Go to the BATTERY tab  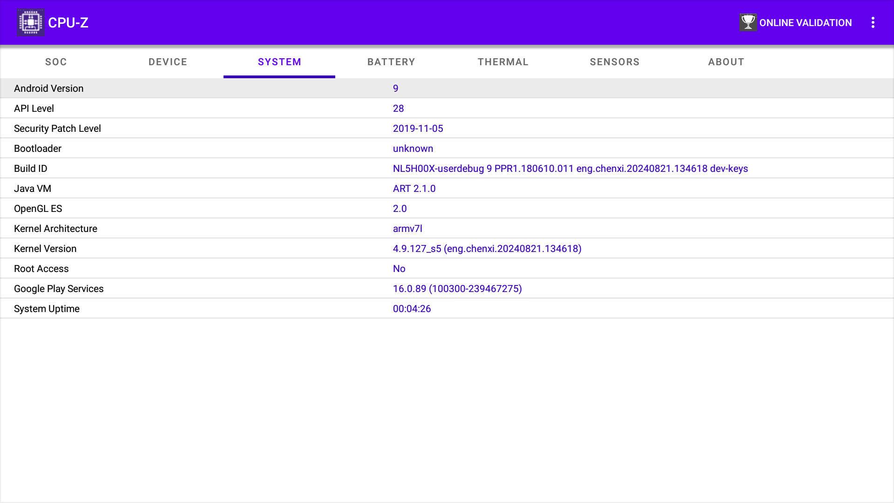point(391,62)
